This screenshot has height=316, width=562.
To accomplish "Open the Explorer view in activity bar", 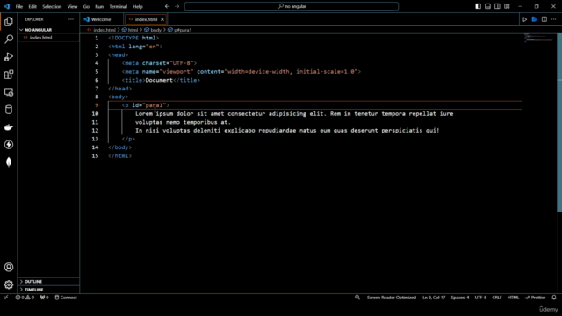I will [9, 22].
